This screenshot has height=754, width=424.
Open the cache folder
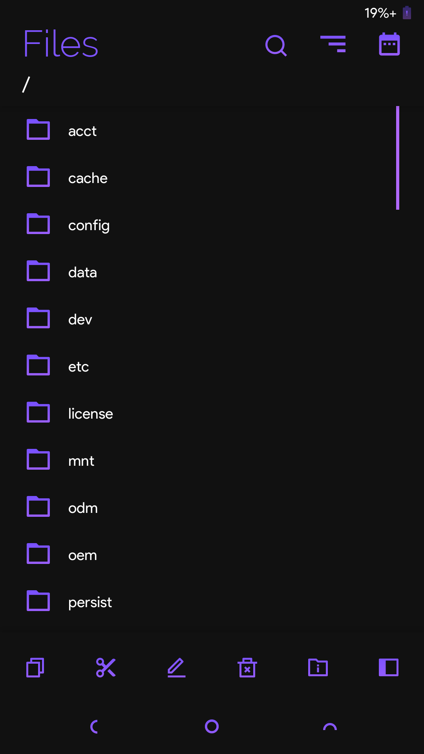[88, 178]
